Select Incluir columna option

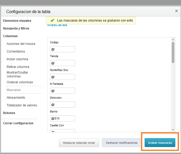point(17,59)
